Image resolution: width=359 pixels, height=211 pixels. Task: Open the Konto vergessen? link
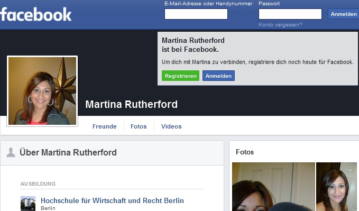tap(280, 25)
